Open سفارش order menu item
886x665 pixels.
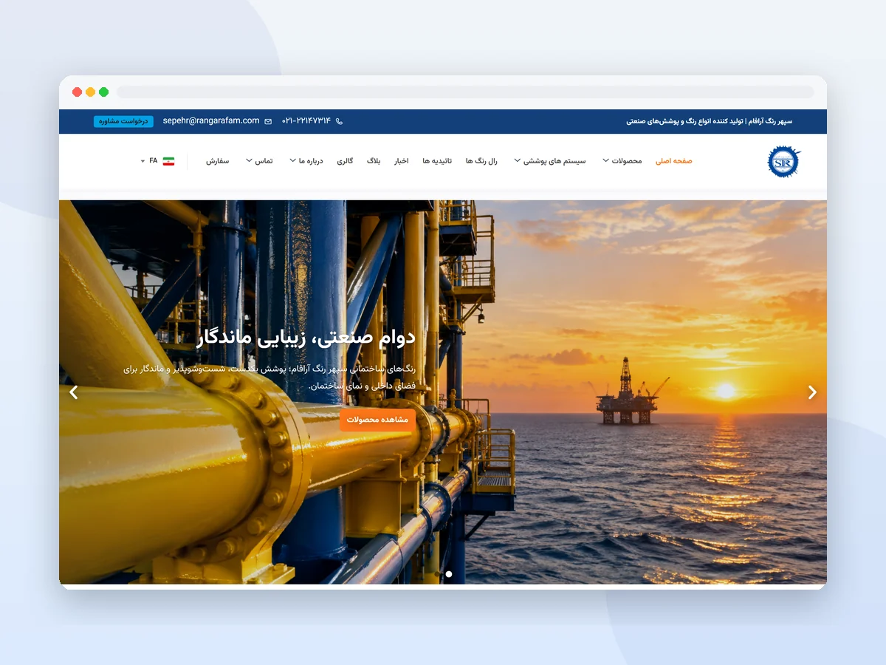point(218,161)
